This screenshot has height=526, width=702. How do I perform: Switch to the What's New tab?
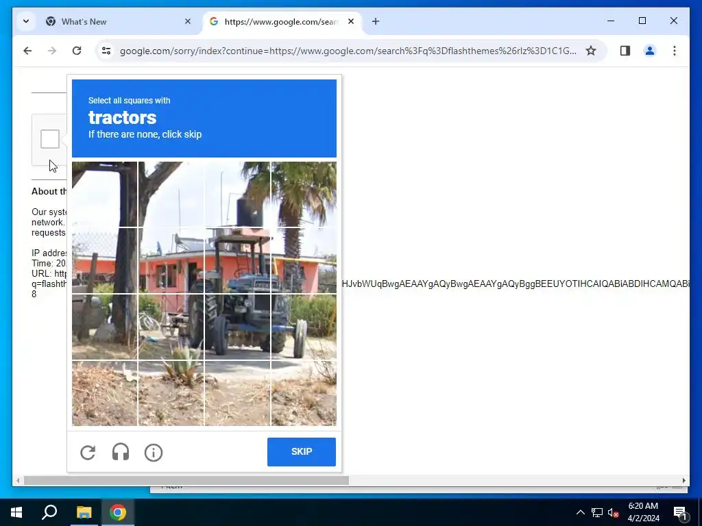(119, 21)
